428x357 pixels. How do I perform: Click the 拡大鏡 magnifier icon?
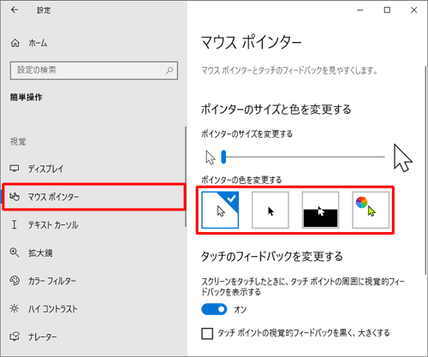(15, 253)
